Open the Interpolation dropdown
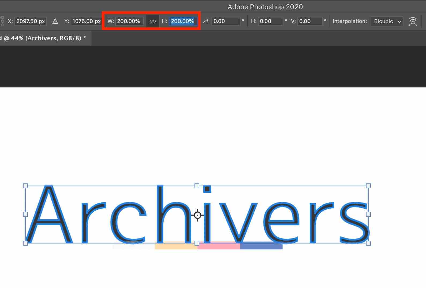The width and height of the screenshot is (426, 288). click(387, 21)
